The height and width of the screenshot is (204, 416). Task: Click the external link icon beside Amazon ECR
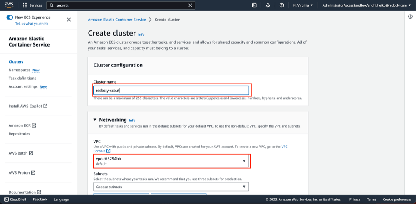(x=34, y=125)
